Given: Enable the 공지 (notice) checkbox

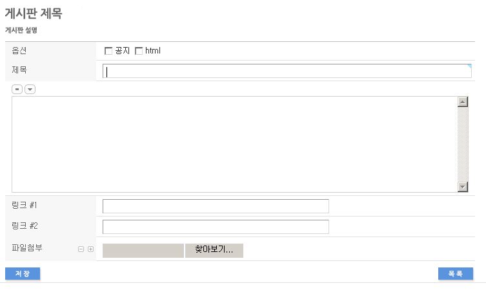Looking at the screenshot, I should [108, 51].
